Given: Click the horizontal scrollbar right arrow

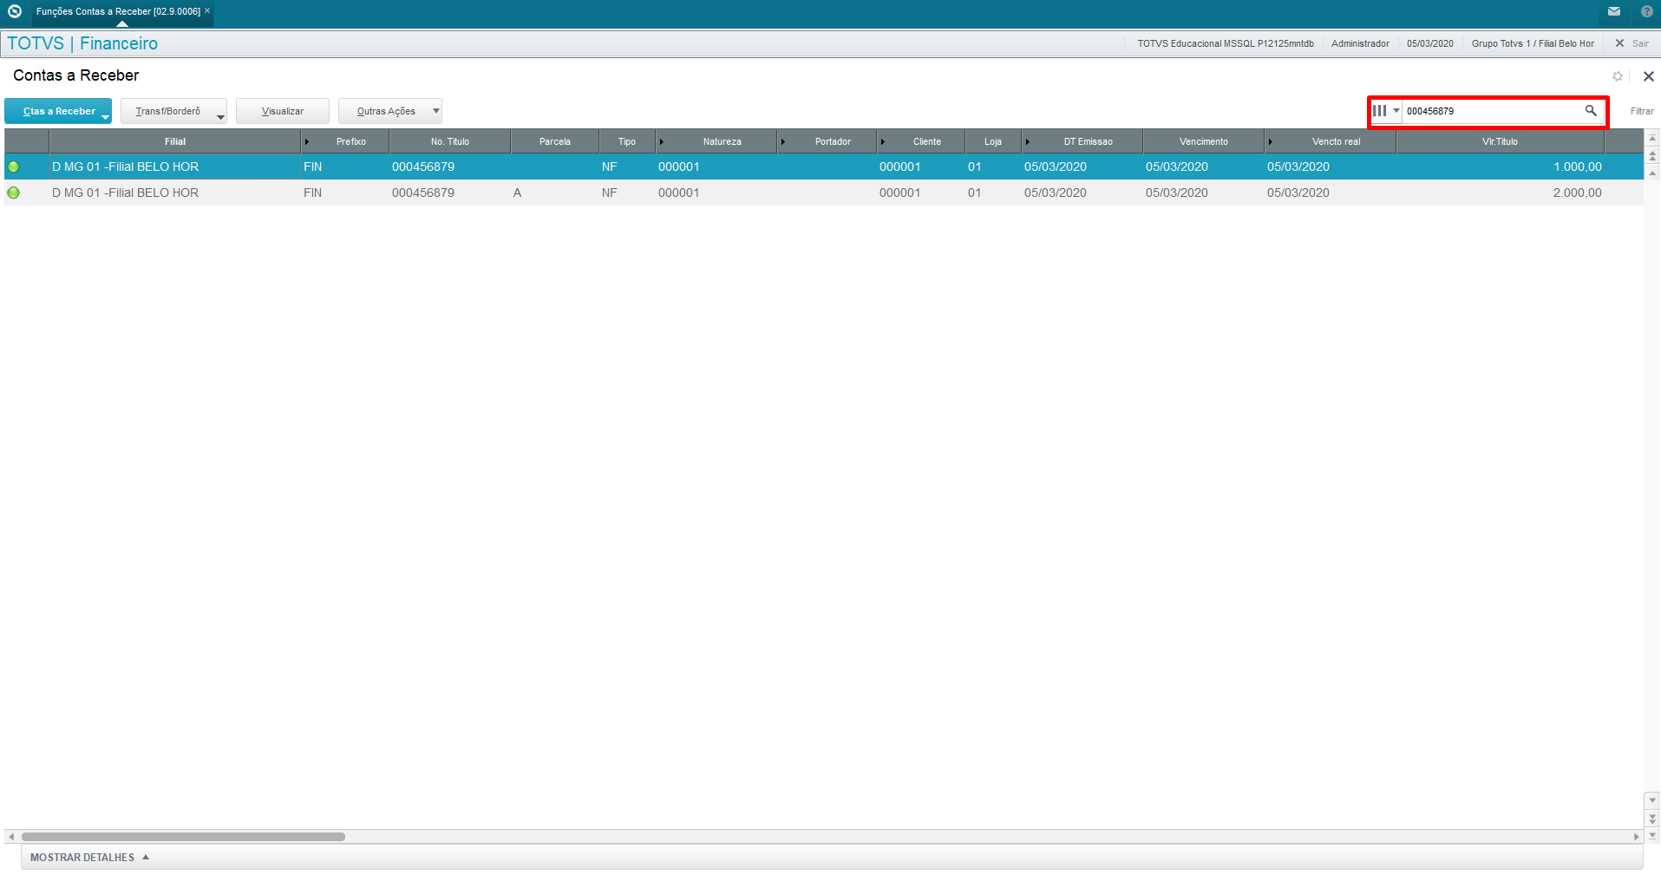Looking at the screenshot, I should click(1637, 837).
